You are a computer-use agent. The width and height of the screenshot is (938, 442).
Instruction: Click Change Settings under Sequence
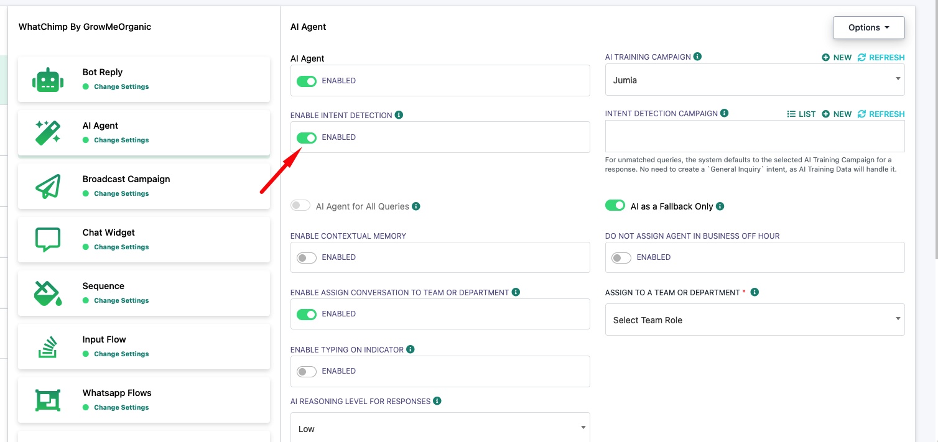click(x=121, y=300)
